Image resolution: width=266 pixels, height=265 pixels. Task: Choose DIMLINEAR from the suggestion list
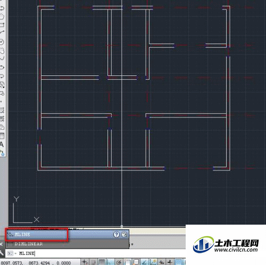(67, 244)
